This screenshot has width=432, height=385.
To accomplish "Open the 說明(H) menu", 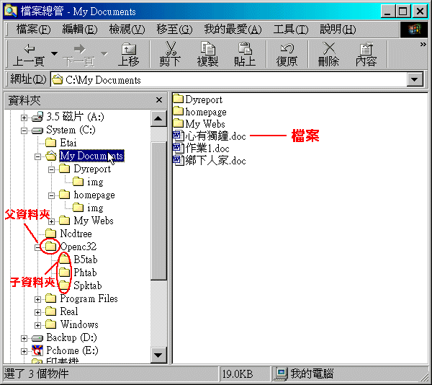I will click(338, 29).
